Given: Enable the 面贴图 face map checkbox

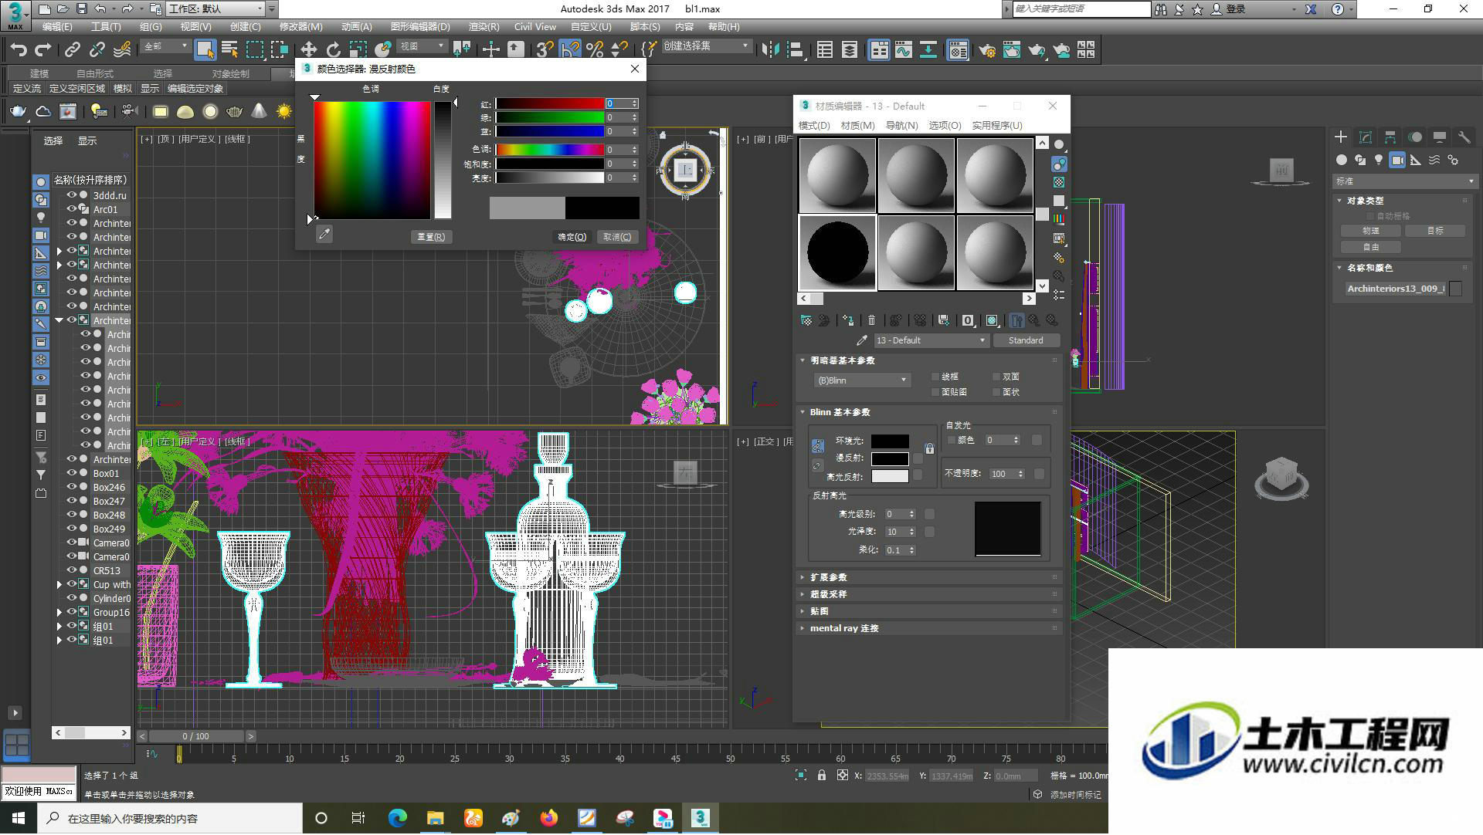Looking at the screenshot, I should pos(935,392).
